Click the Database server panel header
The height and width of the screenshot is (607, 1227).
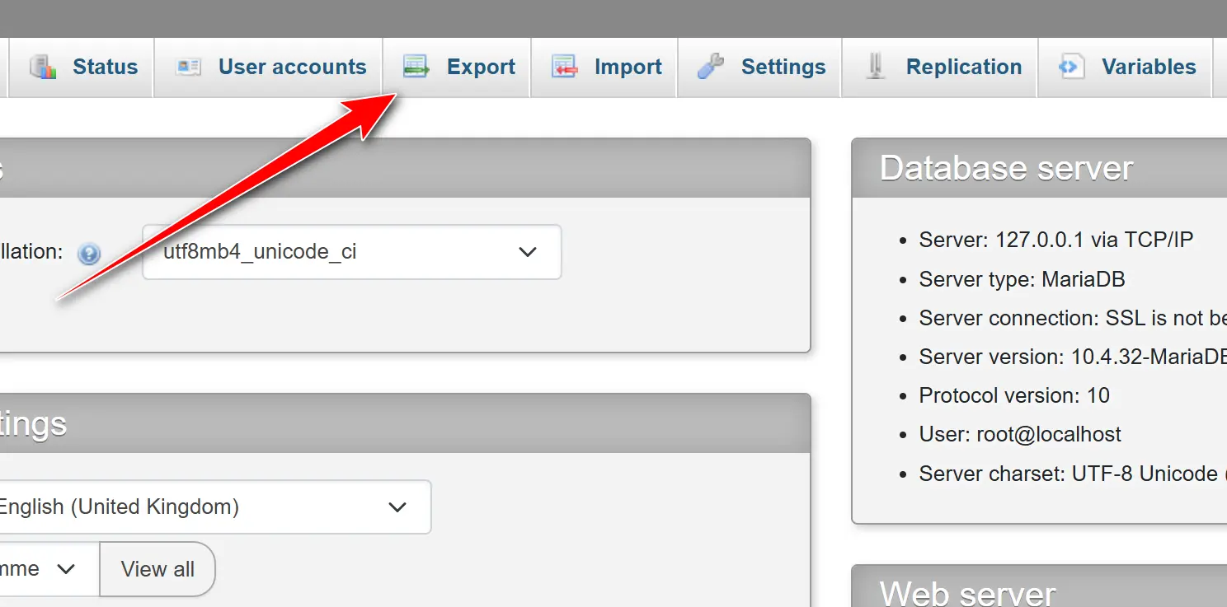1006,168
